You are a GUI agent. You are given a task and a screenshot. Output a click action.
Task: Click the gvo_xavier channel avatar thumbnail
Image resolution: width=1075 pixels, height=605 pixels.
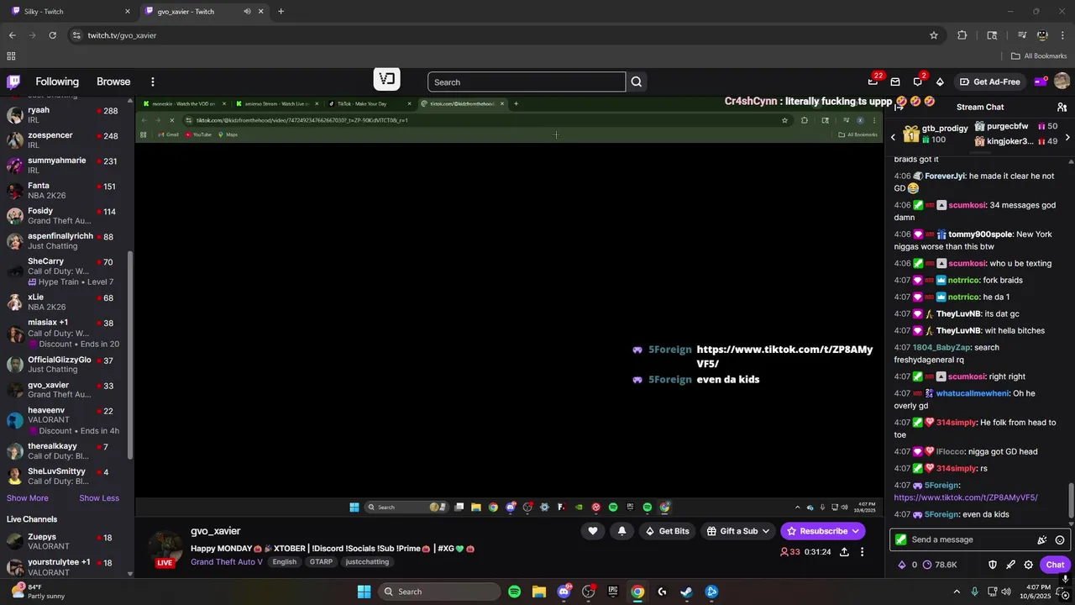tap(165, 547)
